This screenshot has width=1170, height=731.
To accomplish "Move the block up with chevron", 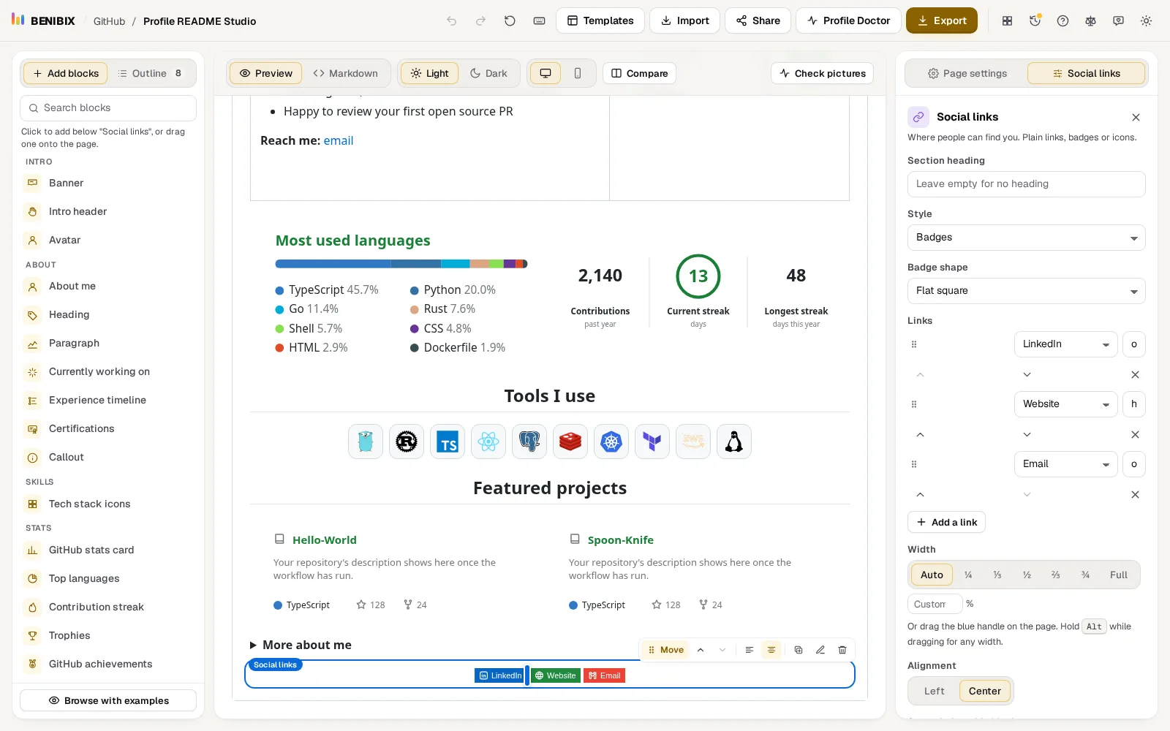I will [x=701, y=650].
